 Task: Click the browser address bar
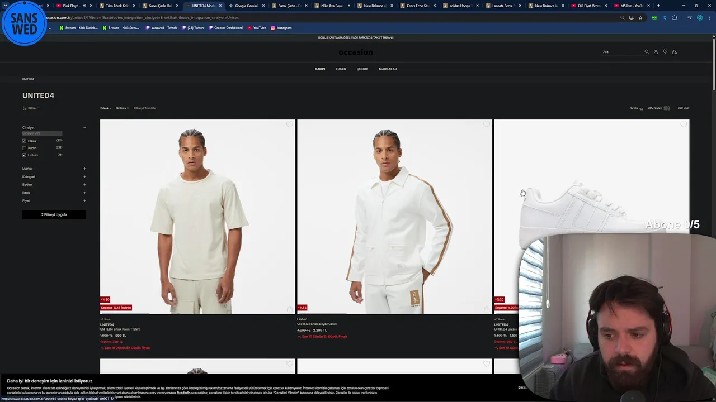tap(330, 17)
